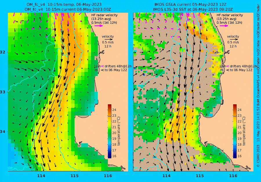Click 'HF radar velocity' label in right map
The width and height of the screenshot is (261, 182).
point(230,15)
